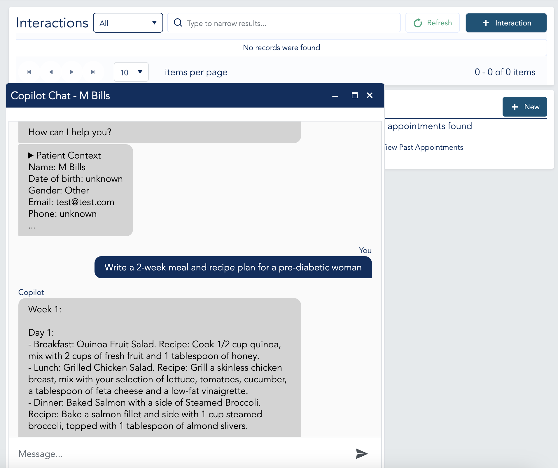This screenshot has height=468, width=558.
Task: Jump to last page with pagination icon
Action: point(93,72)
